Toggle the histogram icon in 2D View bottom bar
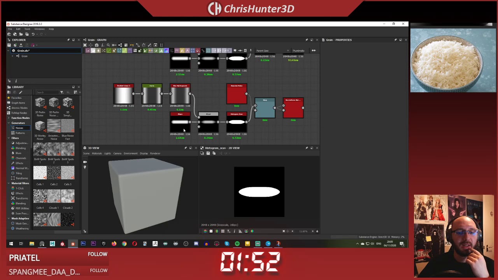This screenshot has height=280, width=498. point(240,231)
